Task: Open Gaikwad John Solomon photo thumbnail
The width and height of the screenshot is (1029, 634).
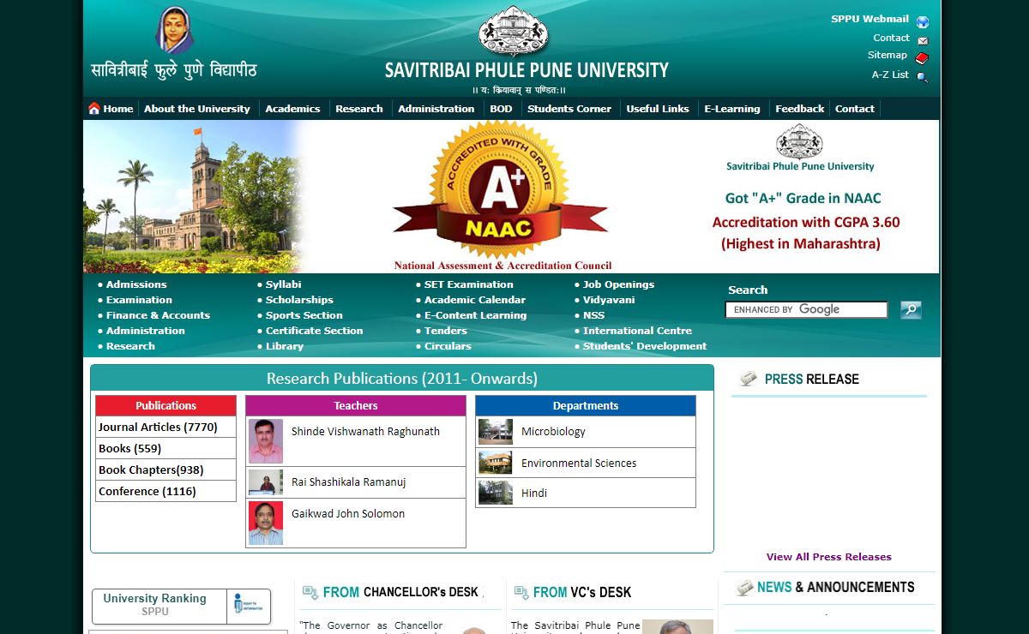Action: [266, 523]
